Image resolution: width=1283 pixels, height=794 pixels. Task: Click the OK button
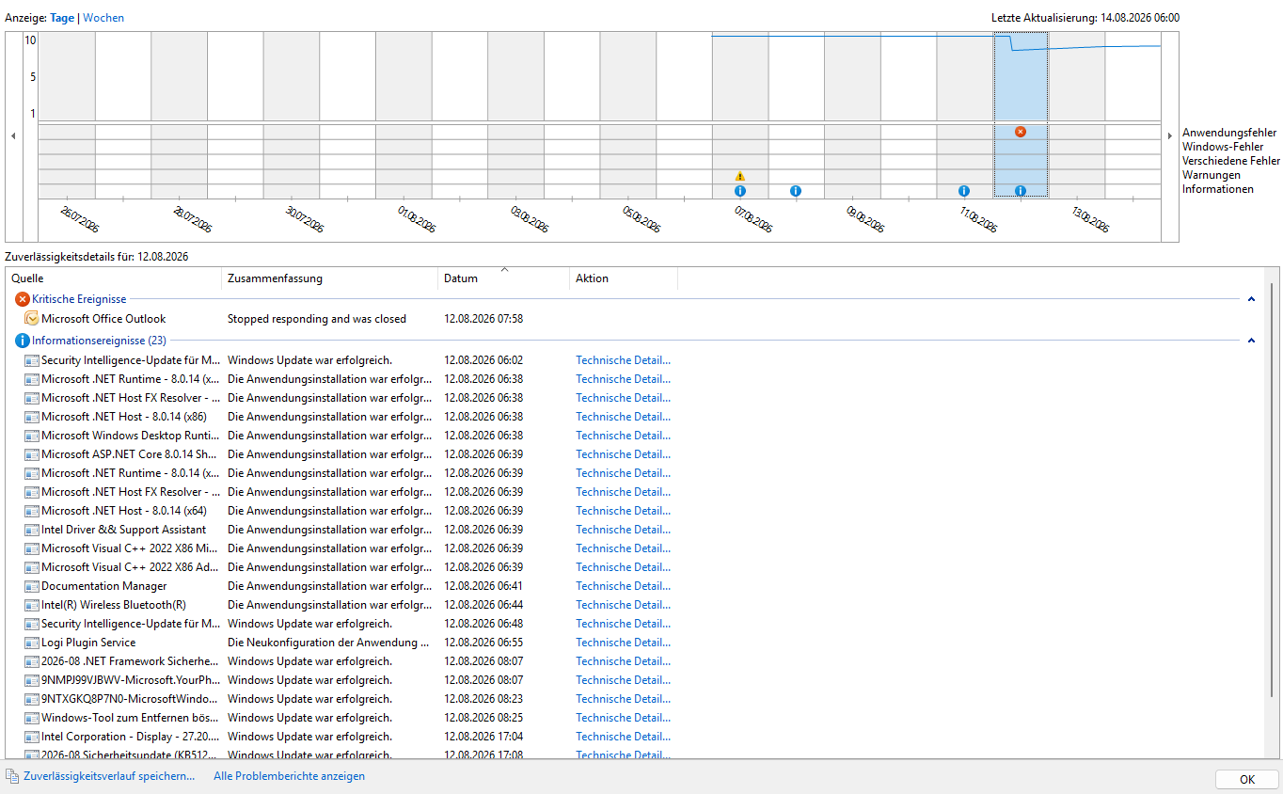tap(1247, 779)
